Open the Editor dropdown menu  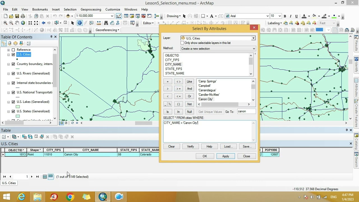pos(149,23)
